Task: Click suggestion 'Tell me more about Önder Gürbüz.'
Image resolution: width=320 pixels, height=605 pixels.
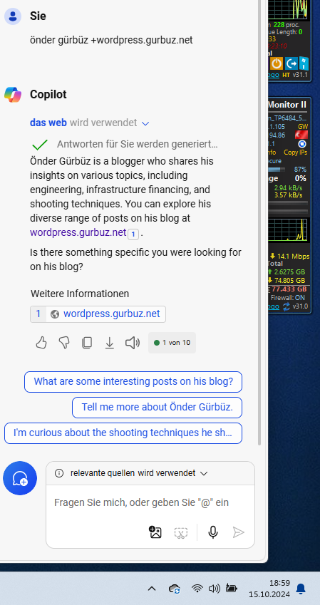Action: (x=157, y=407)
